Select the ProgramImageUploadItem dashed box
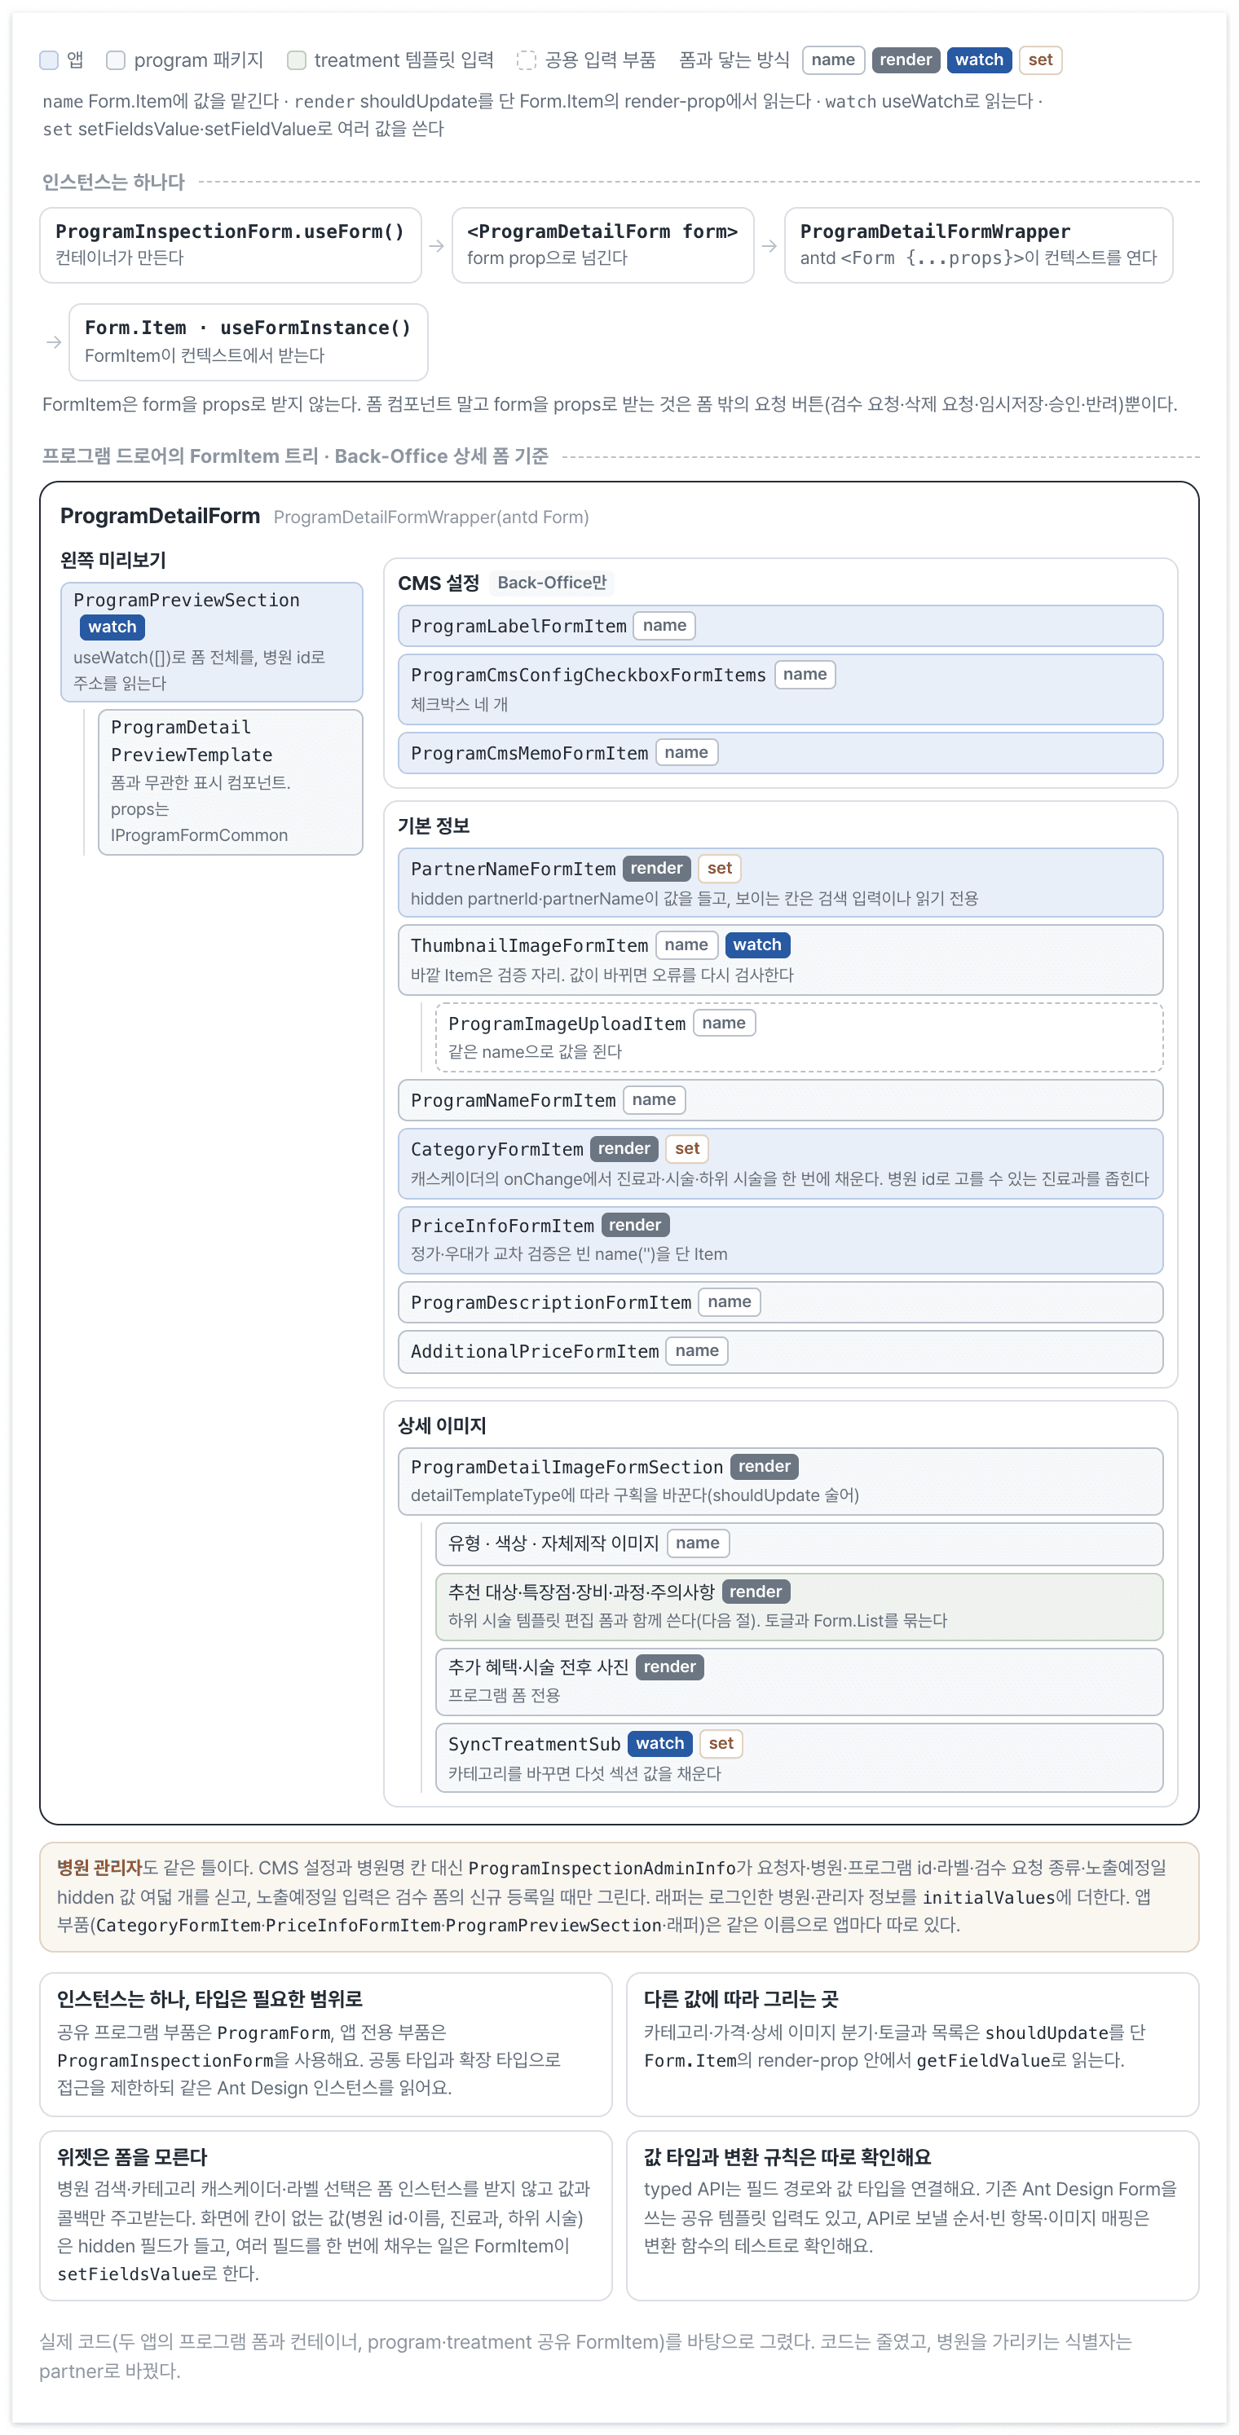This screenshot has width=1239, height=2435. coord(799,1037)
